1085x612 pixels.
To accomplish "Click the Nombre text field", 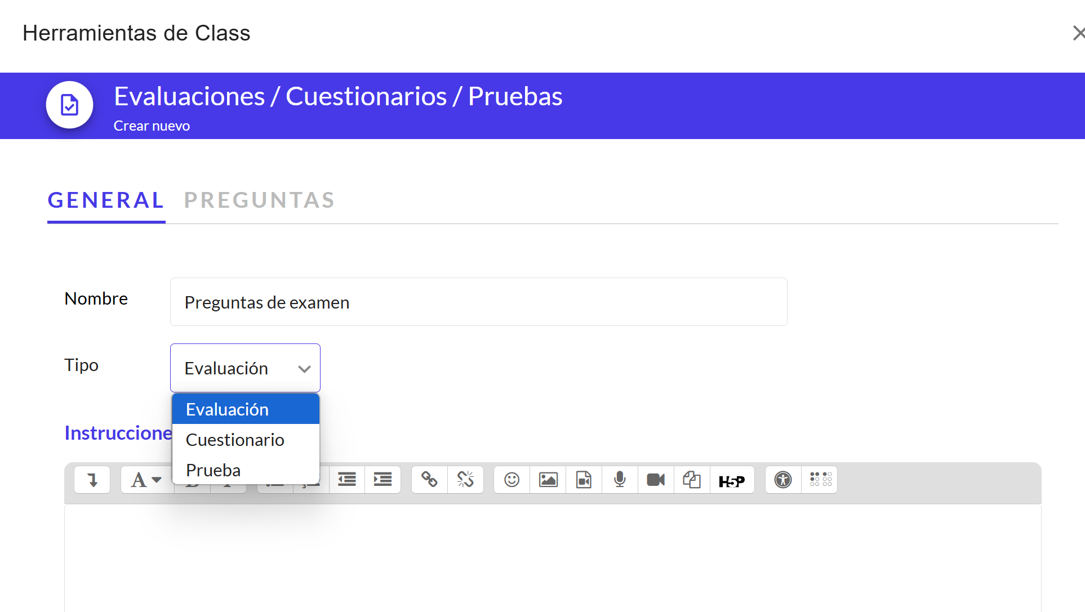I will tap(479, 302).
